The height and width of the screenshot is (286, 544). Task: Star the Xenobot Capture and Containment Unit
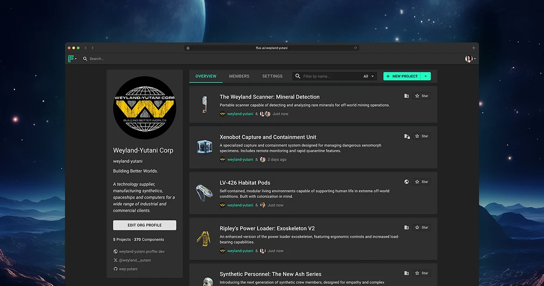coord(421,136)
